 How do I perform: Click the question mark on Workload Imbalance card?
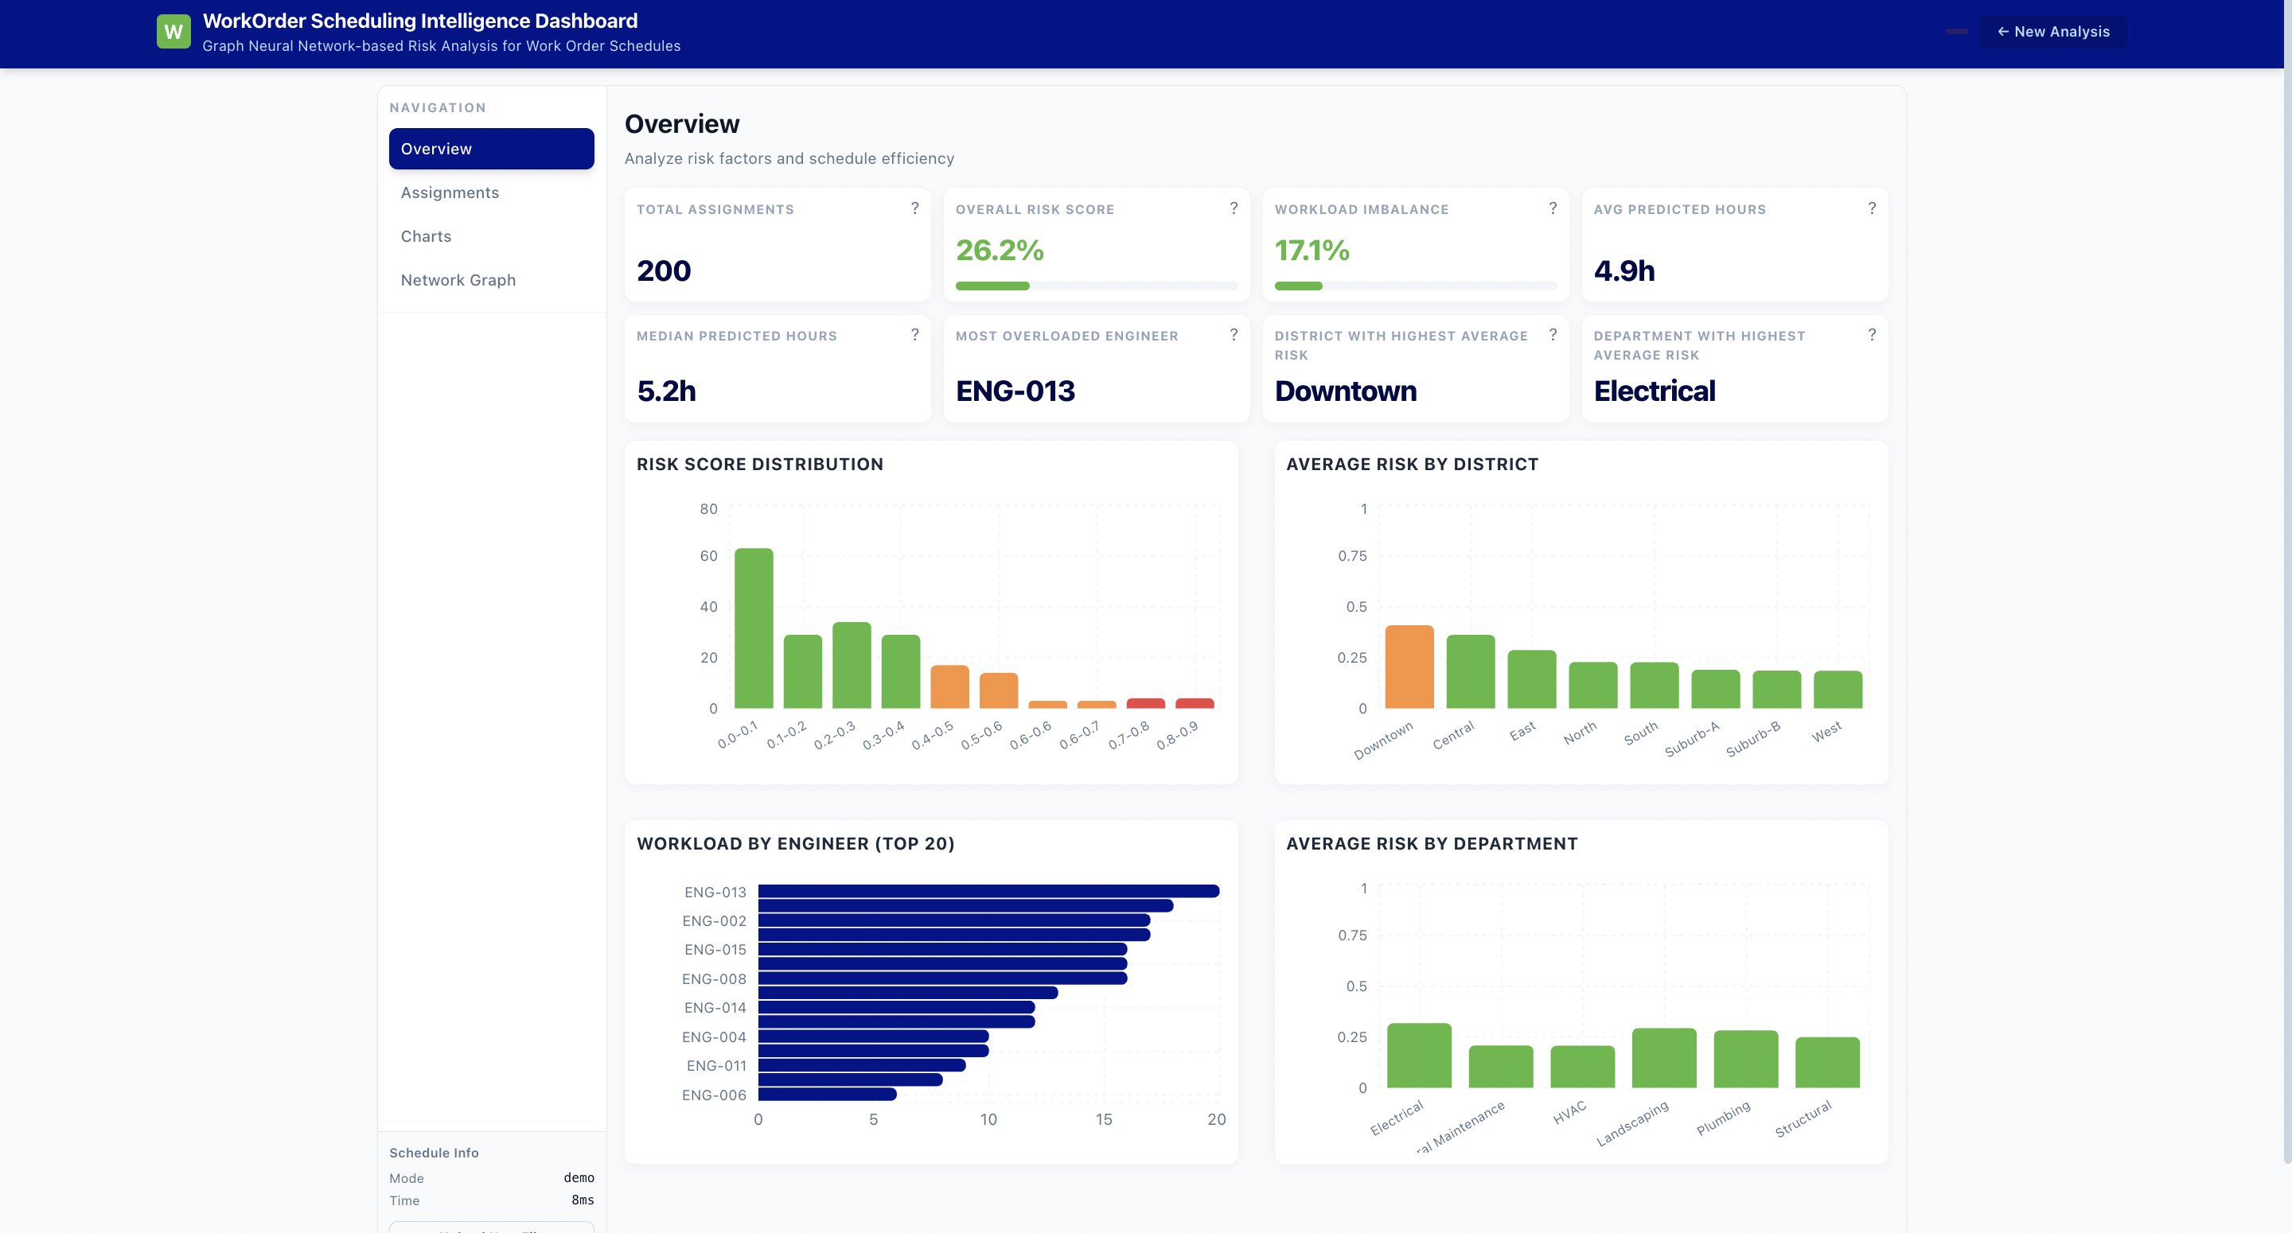(x=1553, y=208)
